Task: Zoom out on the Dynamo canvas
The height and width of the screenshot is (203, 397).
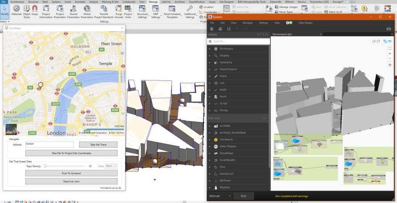Action: 390,58
